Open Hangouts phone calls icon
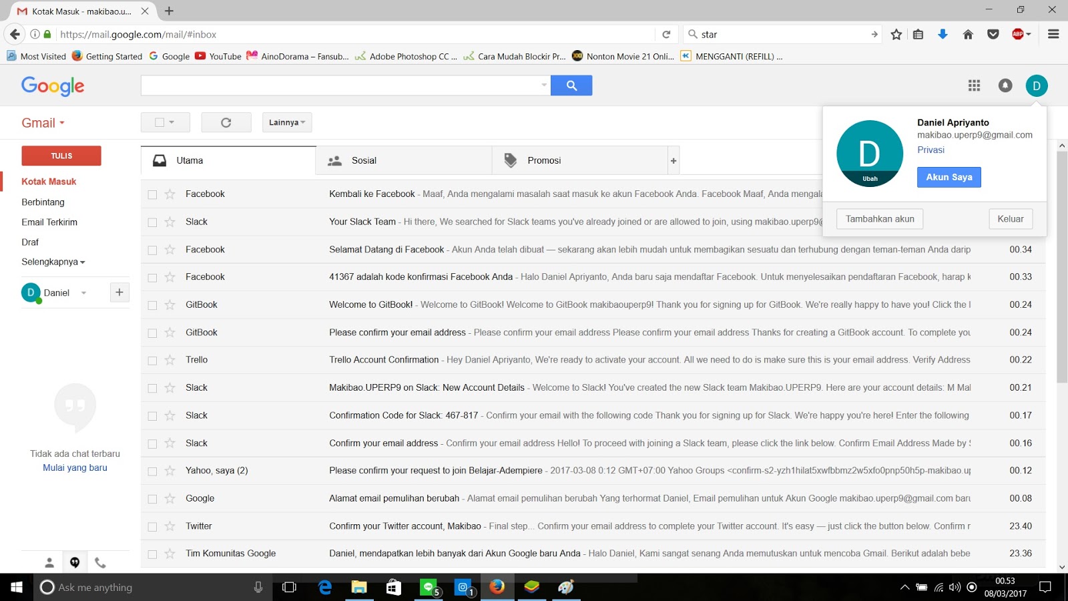1068x601 pixels. click(100, 562)
